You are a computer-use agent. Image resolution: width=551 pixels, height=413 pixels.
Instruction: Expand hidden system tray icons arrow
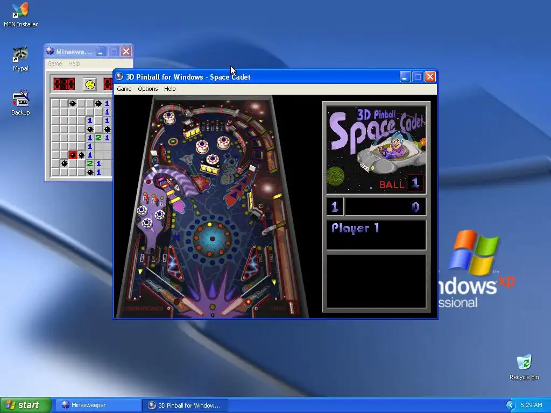pyautogui.click(x=511, y=405)
